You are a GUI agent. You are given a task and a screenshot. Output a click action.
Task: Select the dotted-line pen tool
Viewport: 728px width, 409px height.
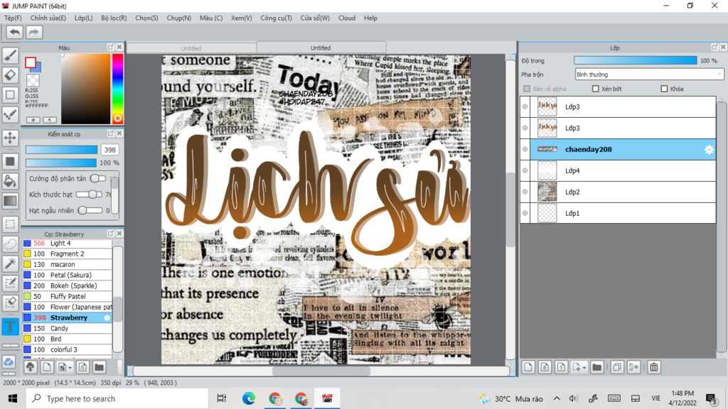[10, 114]
